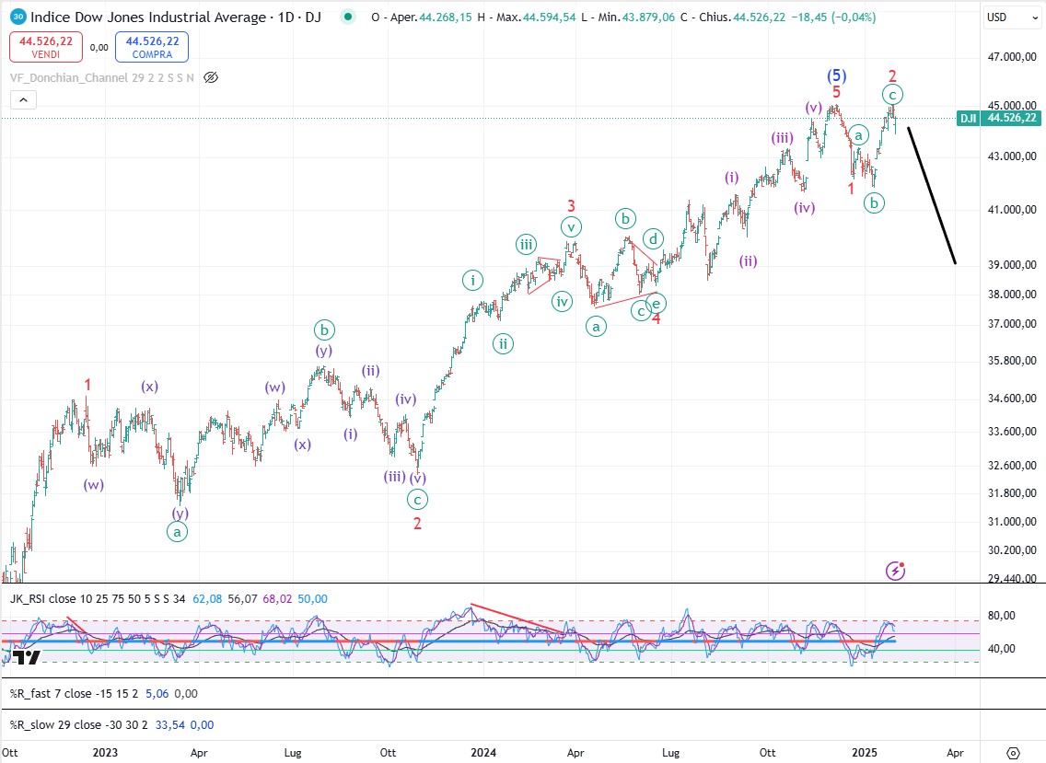1046x763 pixels.
Task: Click the circled green c label above the 2025 high
Action: (892, 95)
